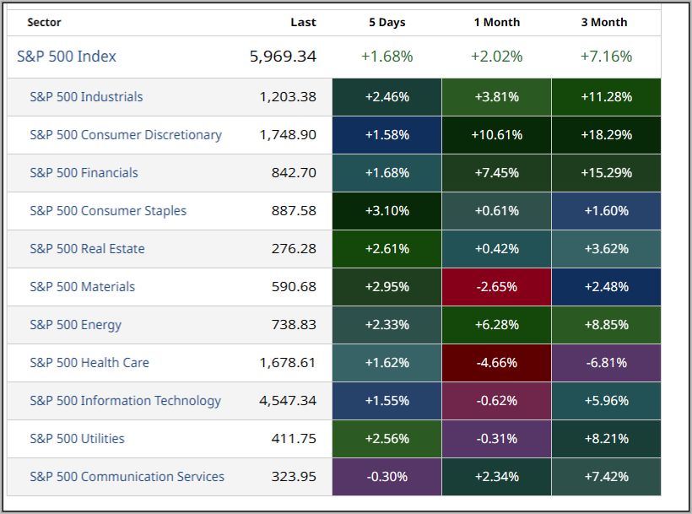Click S&P 500 Information Technology link
The width and height of the screenshot is (692, 514).
[125, 401]
